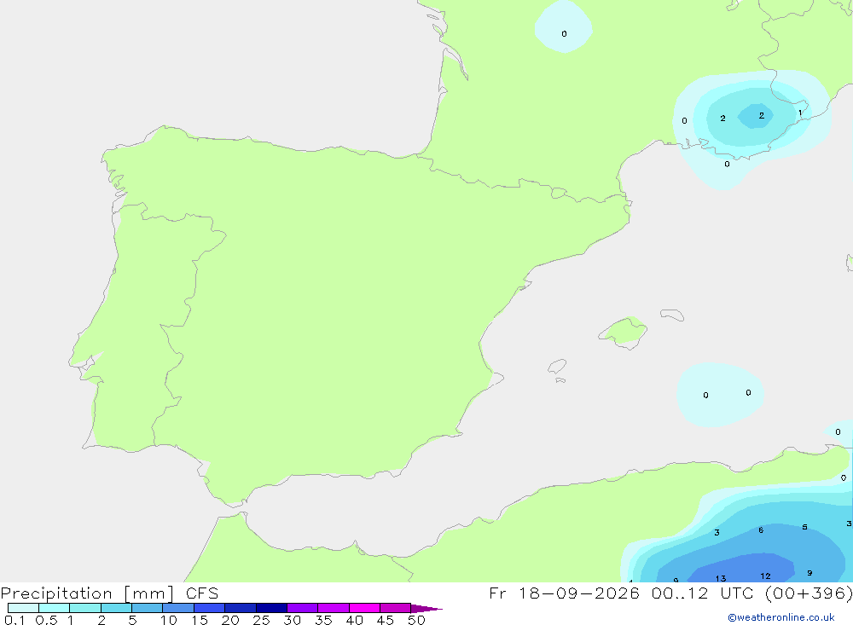Select the Ibiza island outline
The image size is (853, 625).
pyautogui.click(x=557, y=367)
